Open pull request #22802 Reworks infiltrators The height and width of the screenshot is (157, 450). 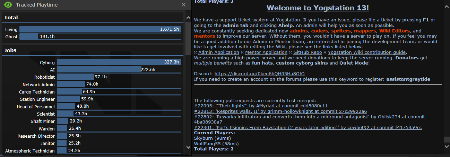point(310,119)
